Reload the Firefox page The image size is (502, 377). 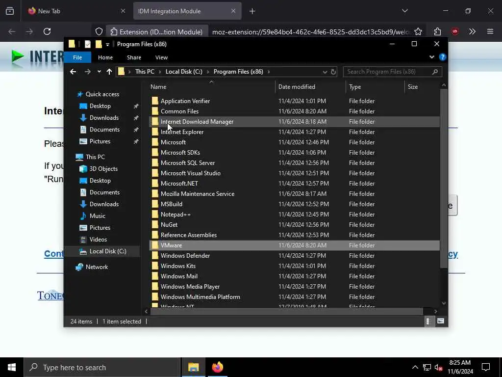[47, 31]
